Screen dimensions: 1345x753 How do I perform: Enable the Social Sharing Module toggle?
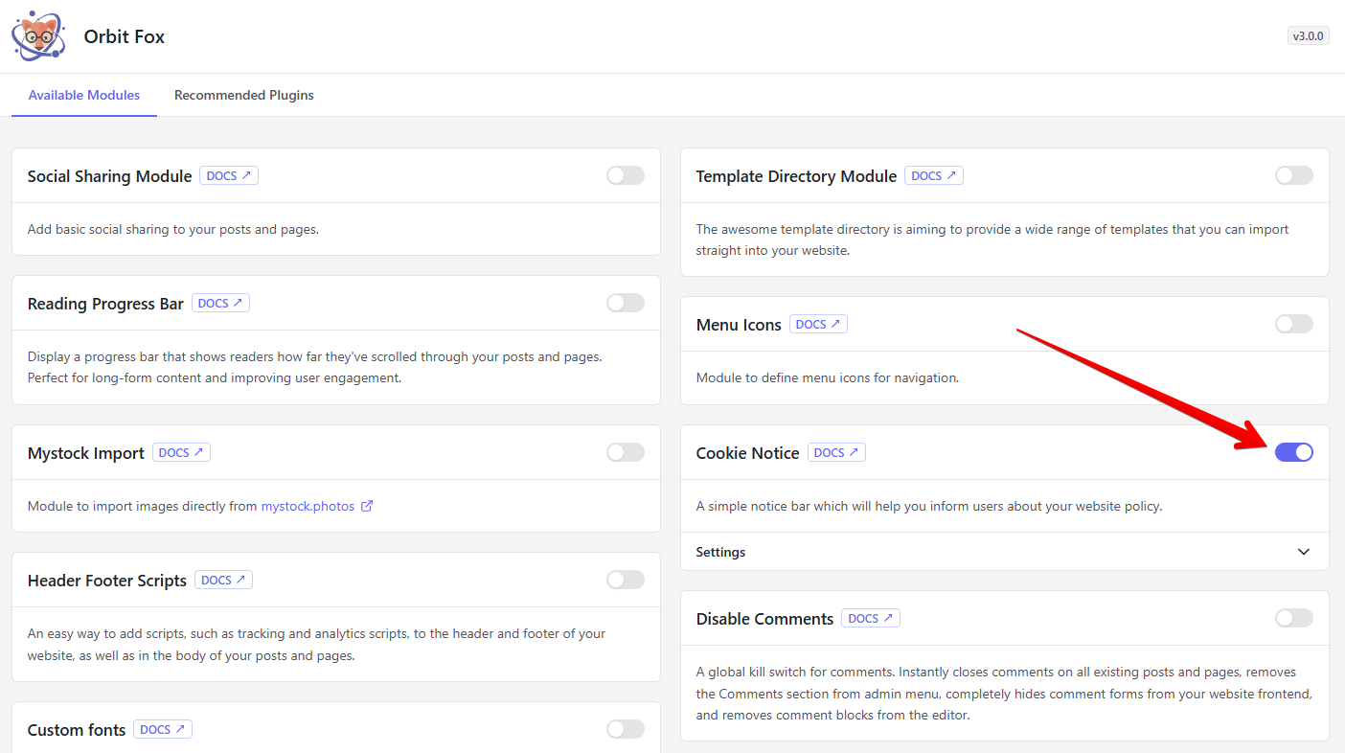[625, 175]
